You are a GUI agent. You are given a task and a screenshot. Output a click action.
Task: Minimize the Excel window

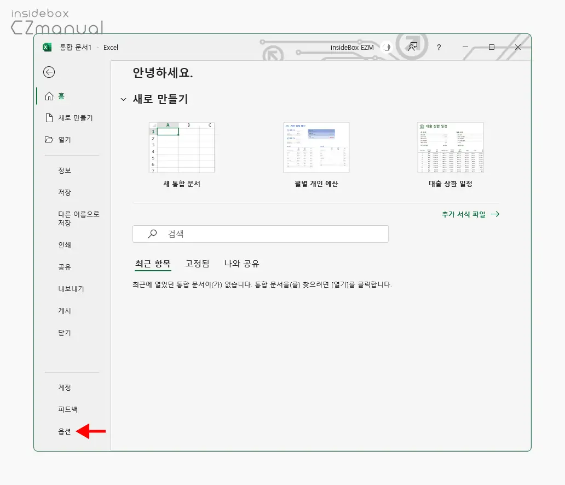[x=465, y=47]
